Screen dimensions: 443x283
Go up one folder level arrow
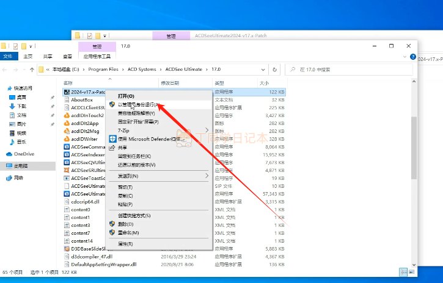(x=32, y=70)
